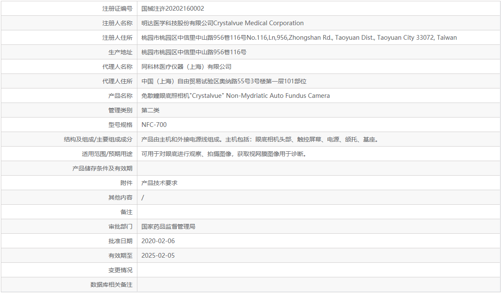Select the registration number 国械注许20202160002

(x=171, y=8)
